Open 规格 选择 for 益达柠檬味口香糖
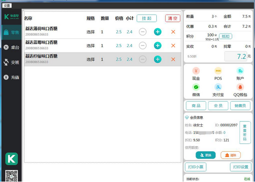This screenshot has height=182, width=255. tap(91, 59)
